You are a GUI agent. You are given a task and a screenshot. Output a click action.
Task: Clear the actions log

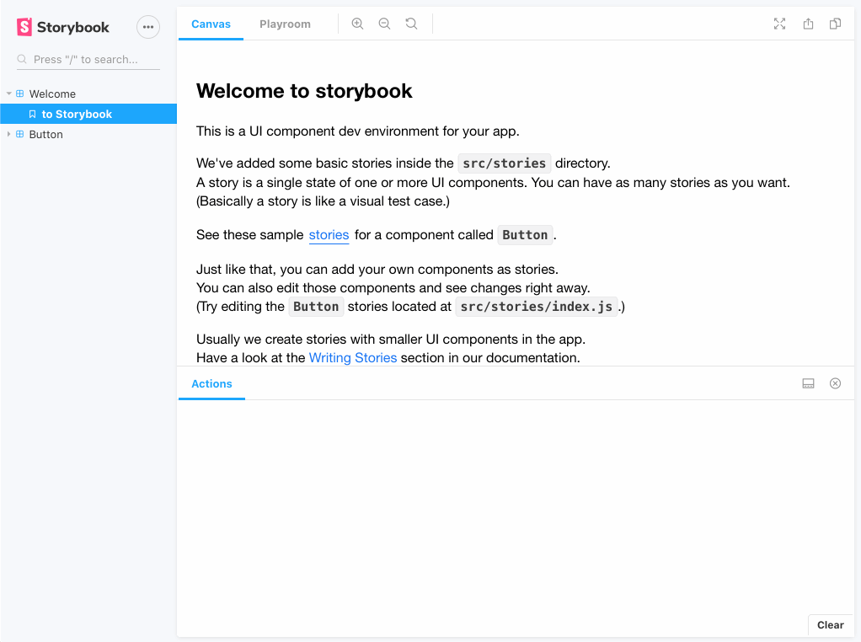click(x=831, y=625)
